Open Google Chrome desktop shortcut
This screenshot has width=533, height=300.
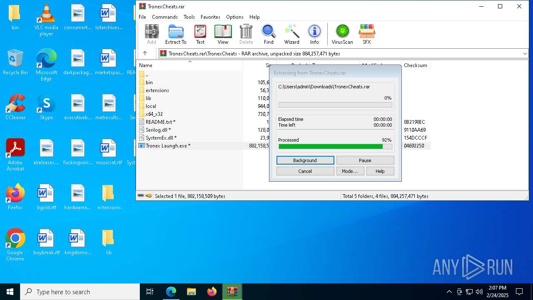tap(15, 245)
